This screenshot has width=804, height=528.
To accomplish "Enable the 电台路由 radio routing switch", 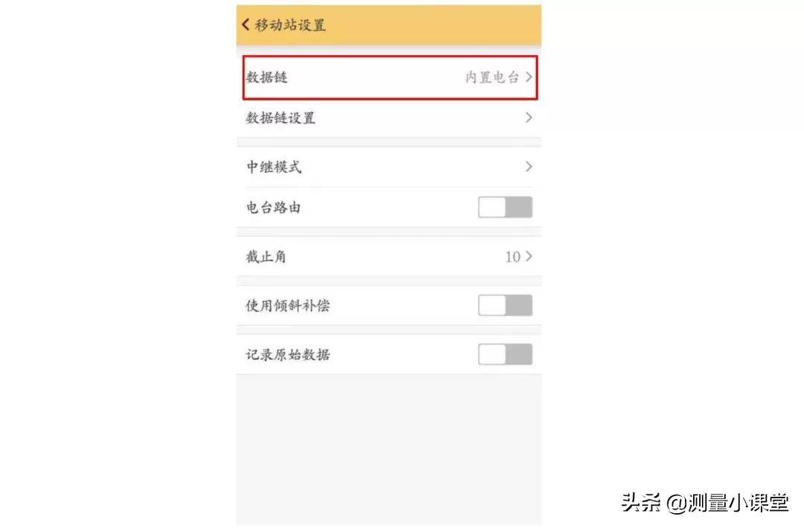I will pos(505,206).
